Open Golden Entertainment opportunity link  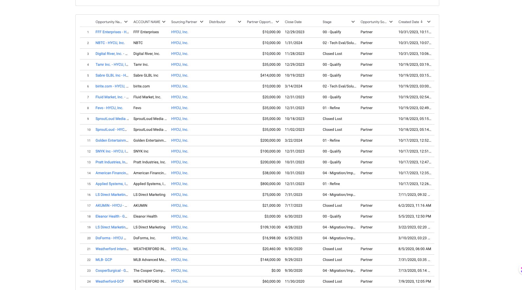[x=112, y=140]
